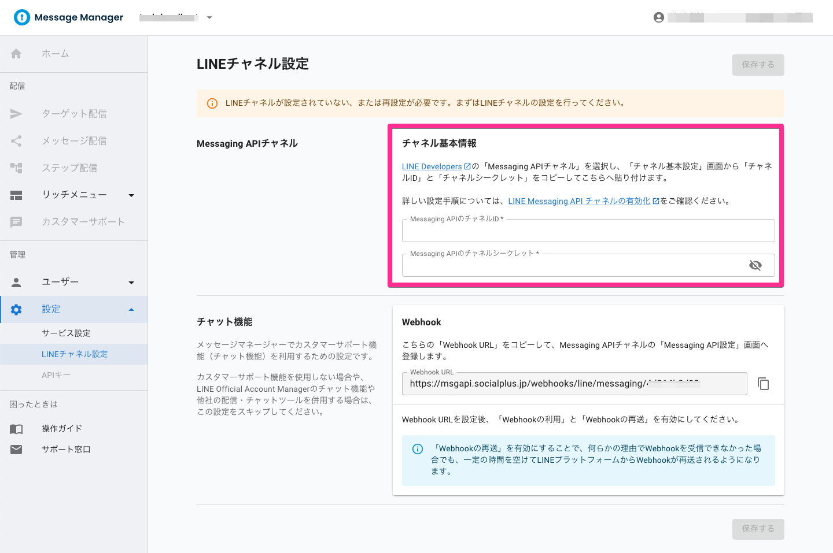Viewport: 833px width, 553px height.
Task: Click the Webhook URL text field
Action: pos(574,384)
